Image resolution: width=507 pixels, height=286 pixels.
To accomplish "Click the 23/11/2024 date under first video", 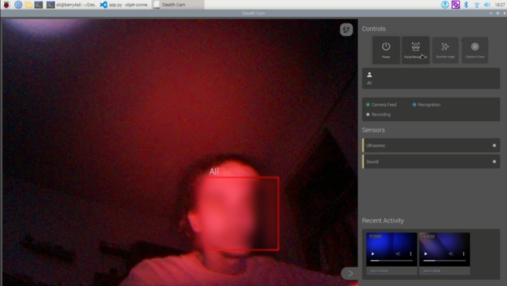I will tap(379, 271).
